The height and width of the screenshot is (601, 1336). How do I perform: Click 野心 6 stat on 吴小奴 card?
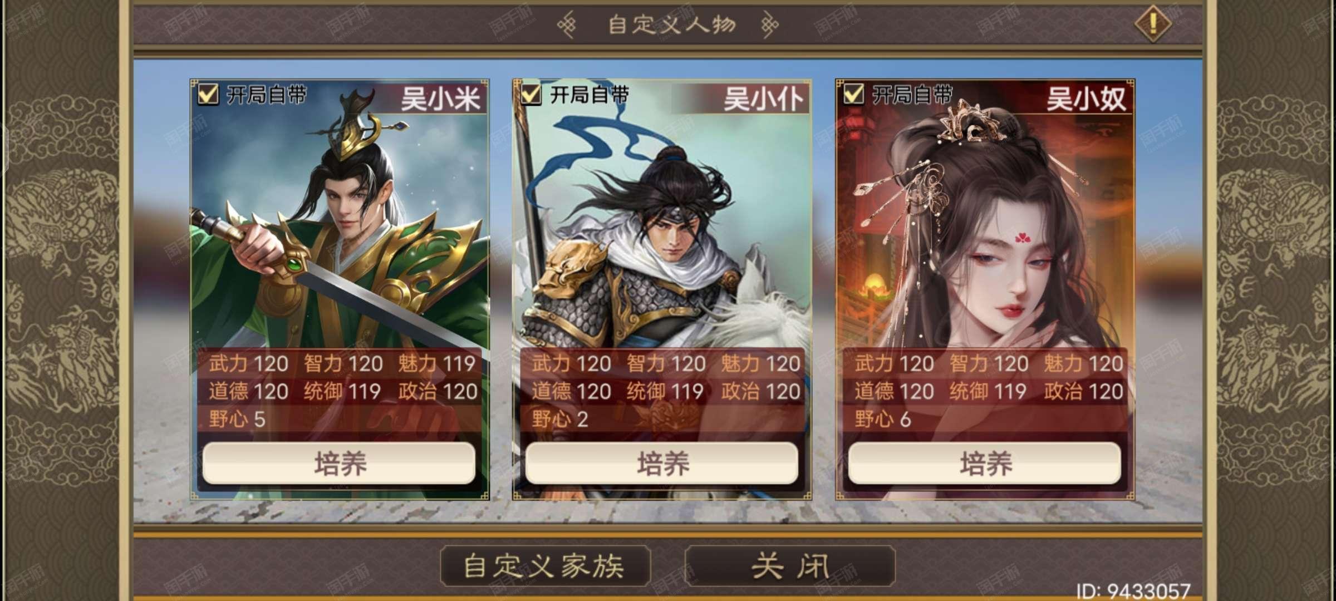[x=883, y=419]
